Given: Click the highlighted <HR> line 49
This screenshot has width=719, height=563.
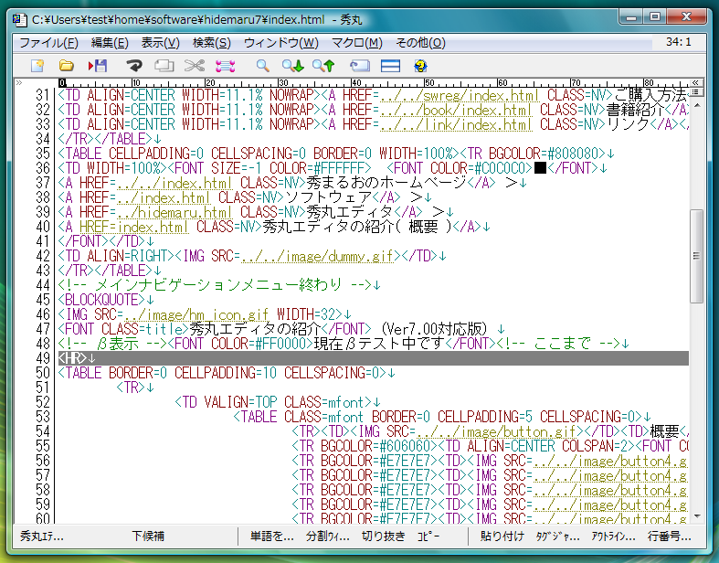Looking at the screenshot, I should (374, 358).
